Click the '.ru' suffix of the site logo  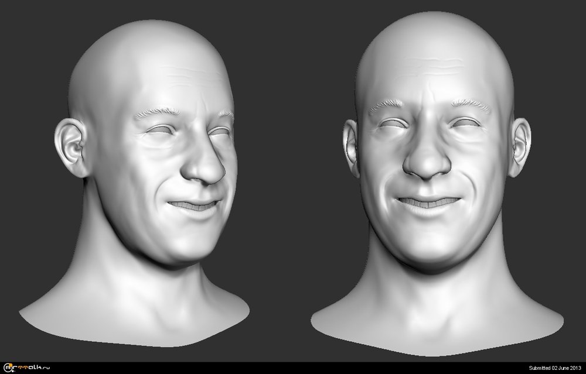[45, 369]
